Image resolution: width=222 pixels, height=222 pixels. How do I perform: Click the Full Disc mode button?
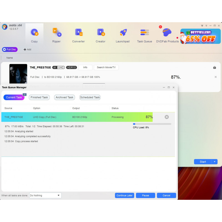point(10,49)
